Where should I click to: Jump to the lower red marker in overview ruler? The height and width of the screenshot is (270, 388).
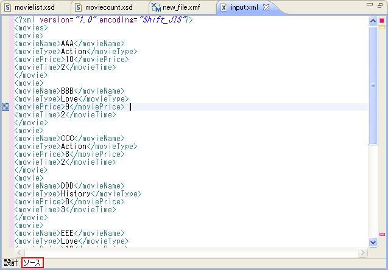[x=382, y=235]
